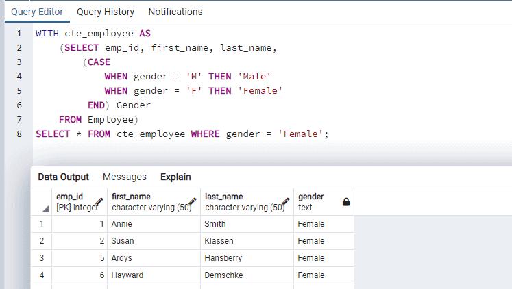Click line number 1 in editor gutter
This screenshot has height=289, width=512.
(19, 33)
